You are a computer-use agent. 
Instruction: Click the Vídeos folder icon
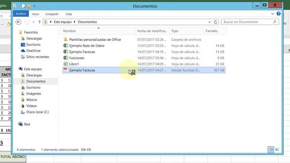click(x=23, y=105)
